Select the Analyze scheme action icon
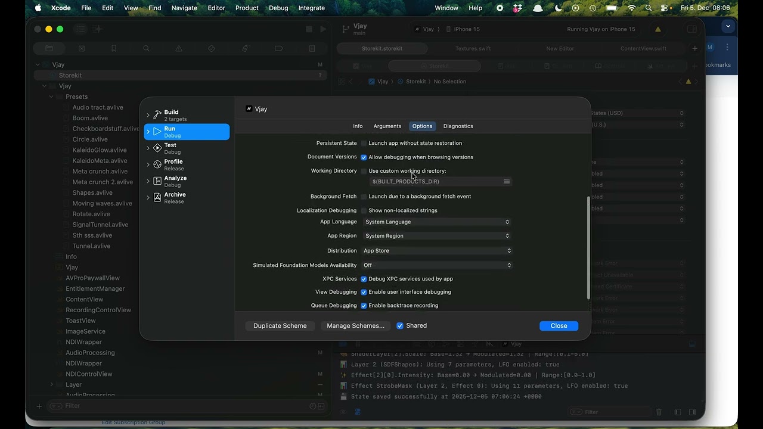 (157, 181)
